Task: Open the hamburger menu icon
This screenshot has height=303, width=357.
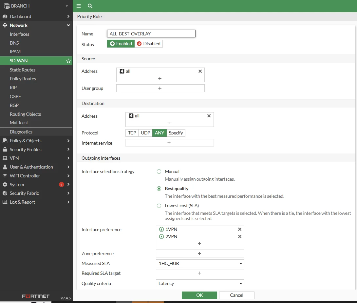Action: tap(79, 6)
